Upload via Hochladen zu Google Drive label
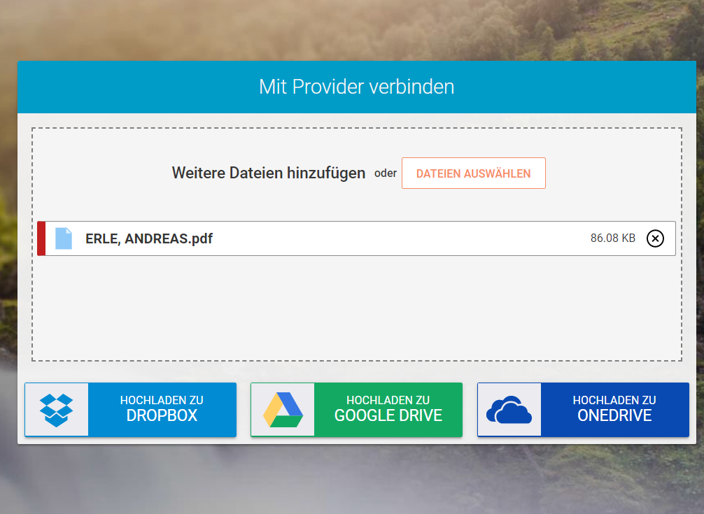The height and width of the screenshot is (514, 704). [388, 409]
